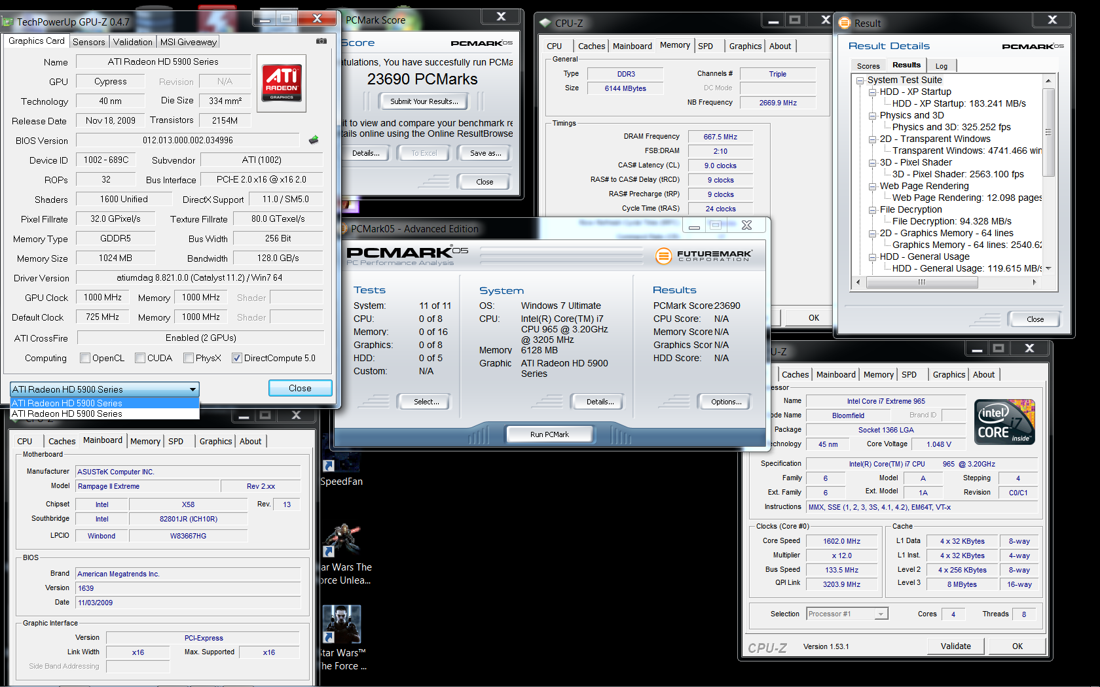Open the Validation tab in GPU-Z
The image size is (1100, 687).
(132, 42)
